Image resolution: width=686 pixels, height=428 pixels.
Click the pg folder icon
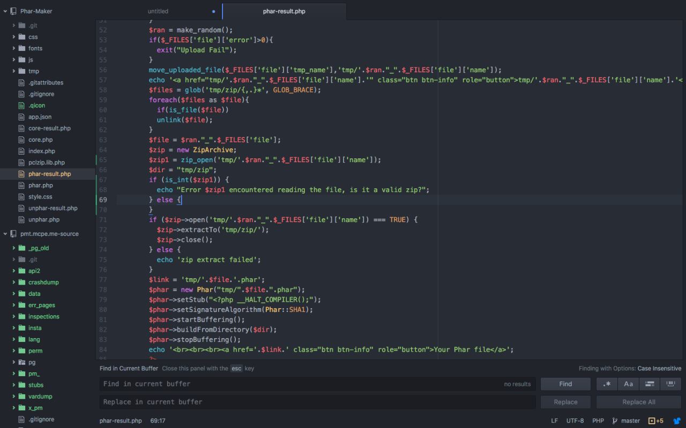tap(22, 362)
